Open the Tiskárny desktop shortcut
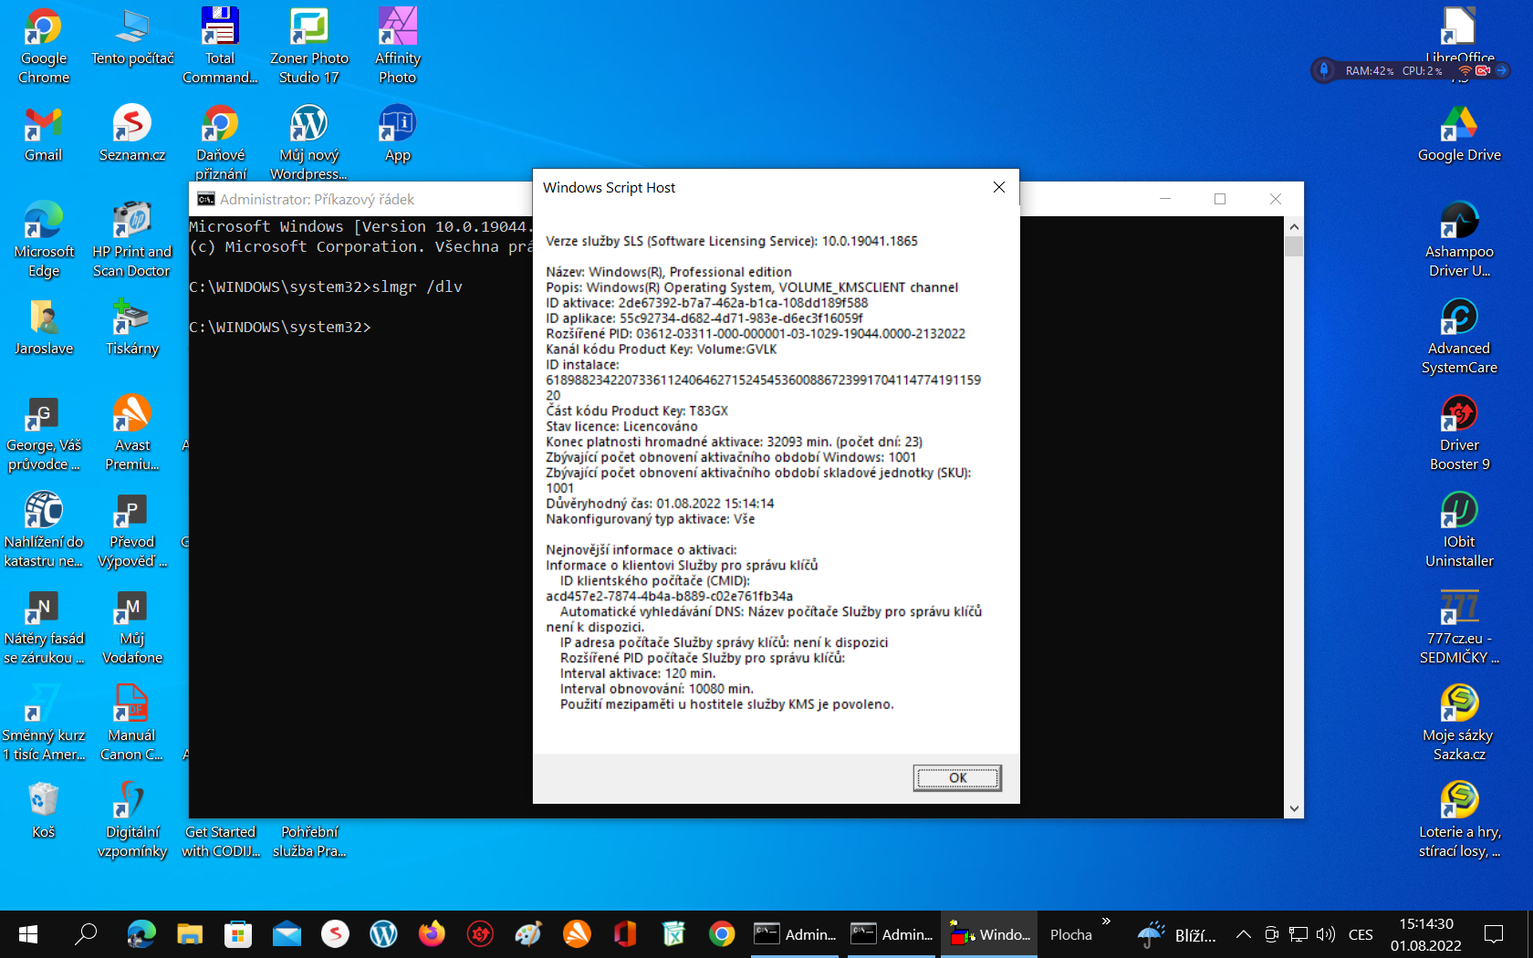The width and height of the screenshot is (1533, 958). pos(132,327)
